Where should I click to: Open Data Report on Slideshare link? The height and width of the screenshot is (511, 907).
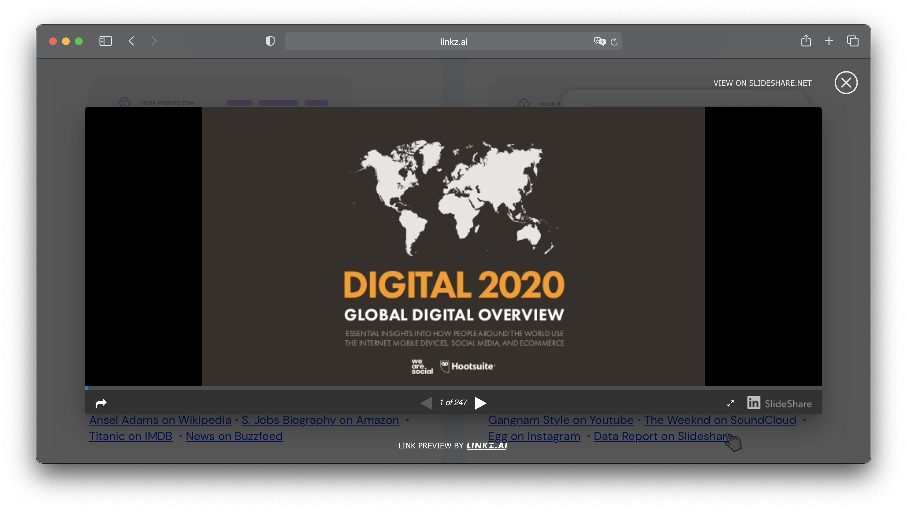pos(662,436)
